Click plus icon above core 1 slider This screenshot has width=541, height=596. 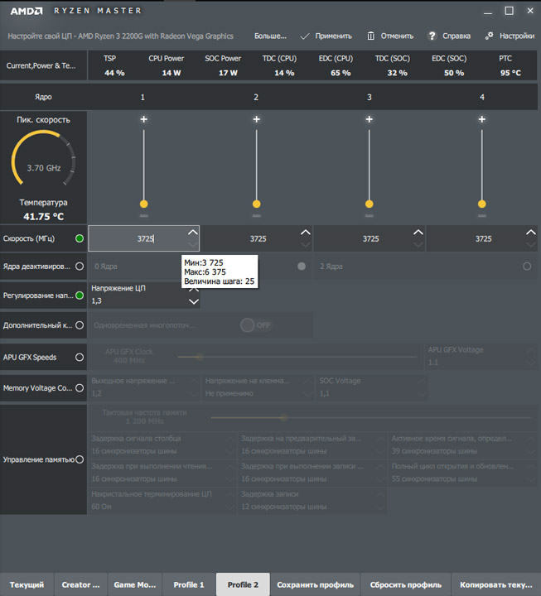[x=144, y=120]
